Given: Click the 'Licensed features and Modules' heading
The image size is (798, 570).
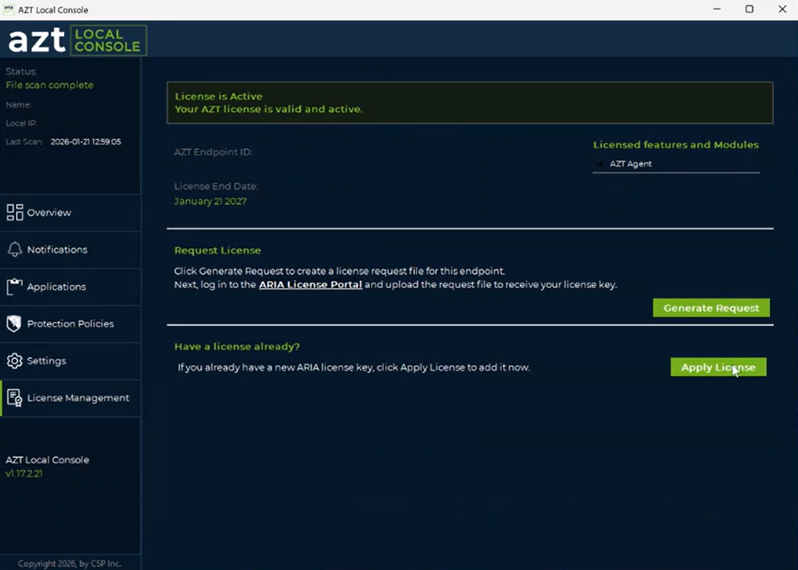Looking at the screenshot, I should [676, 145].
